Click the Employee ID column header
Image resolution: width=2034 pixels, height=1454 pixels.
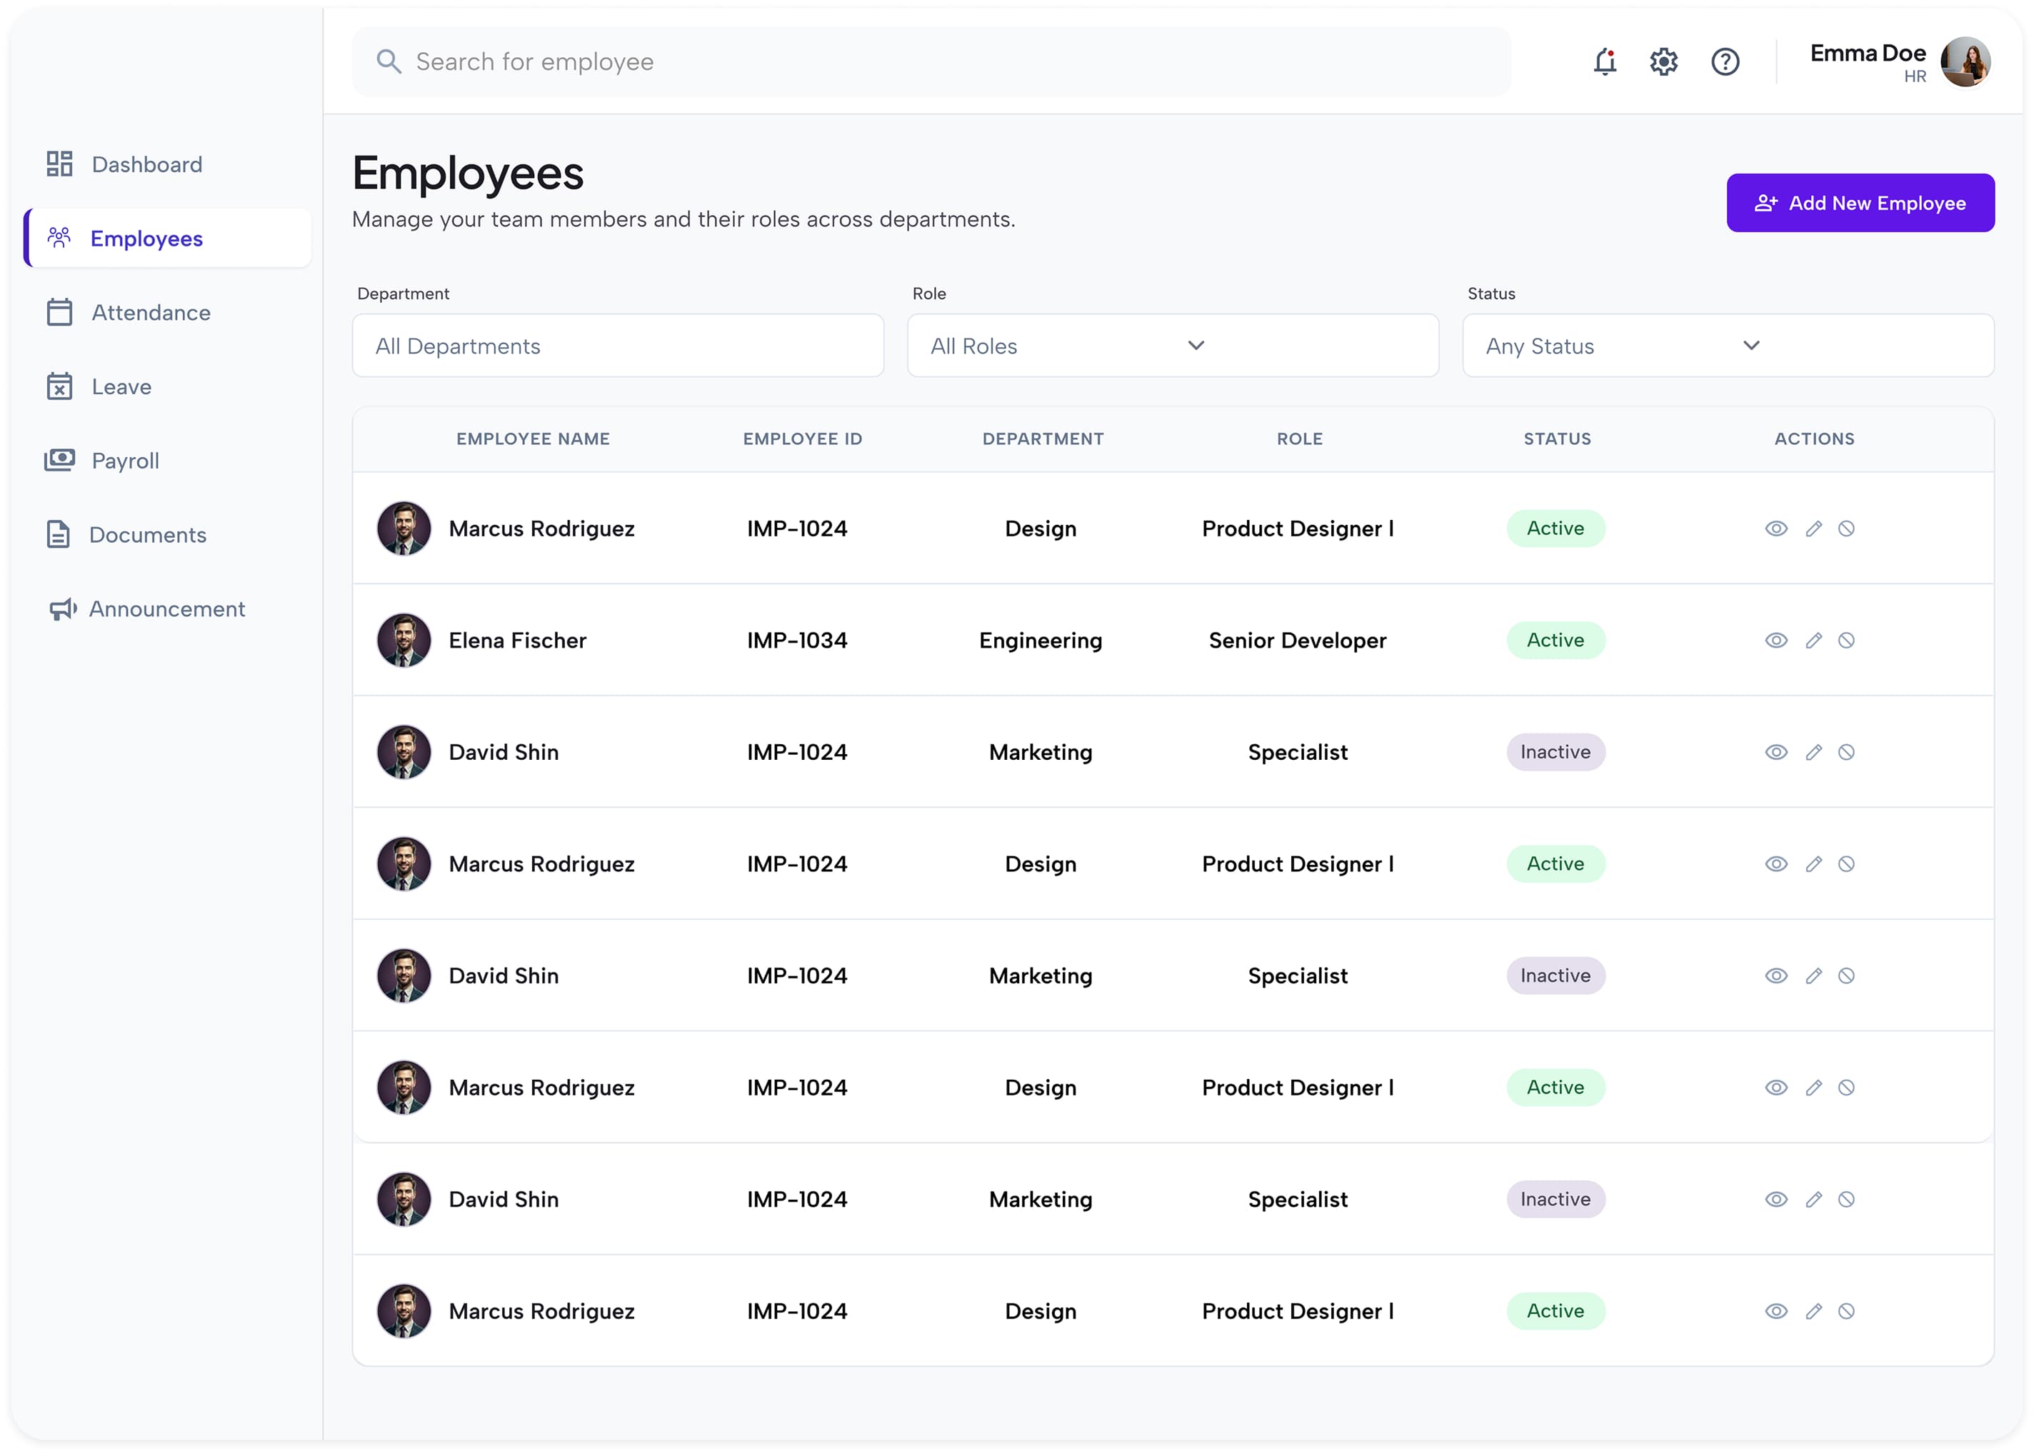tap(802, 438)
